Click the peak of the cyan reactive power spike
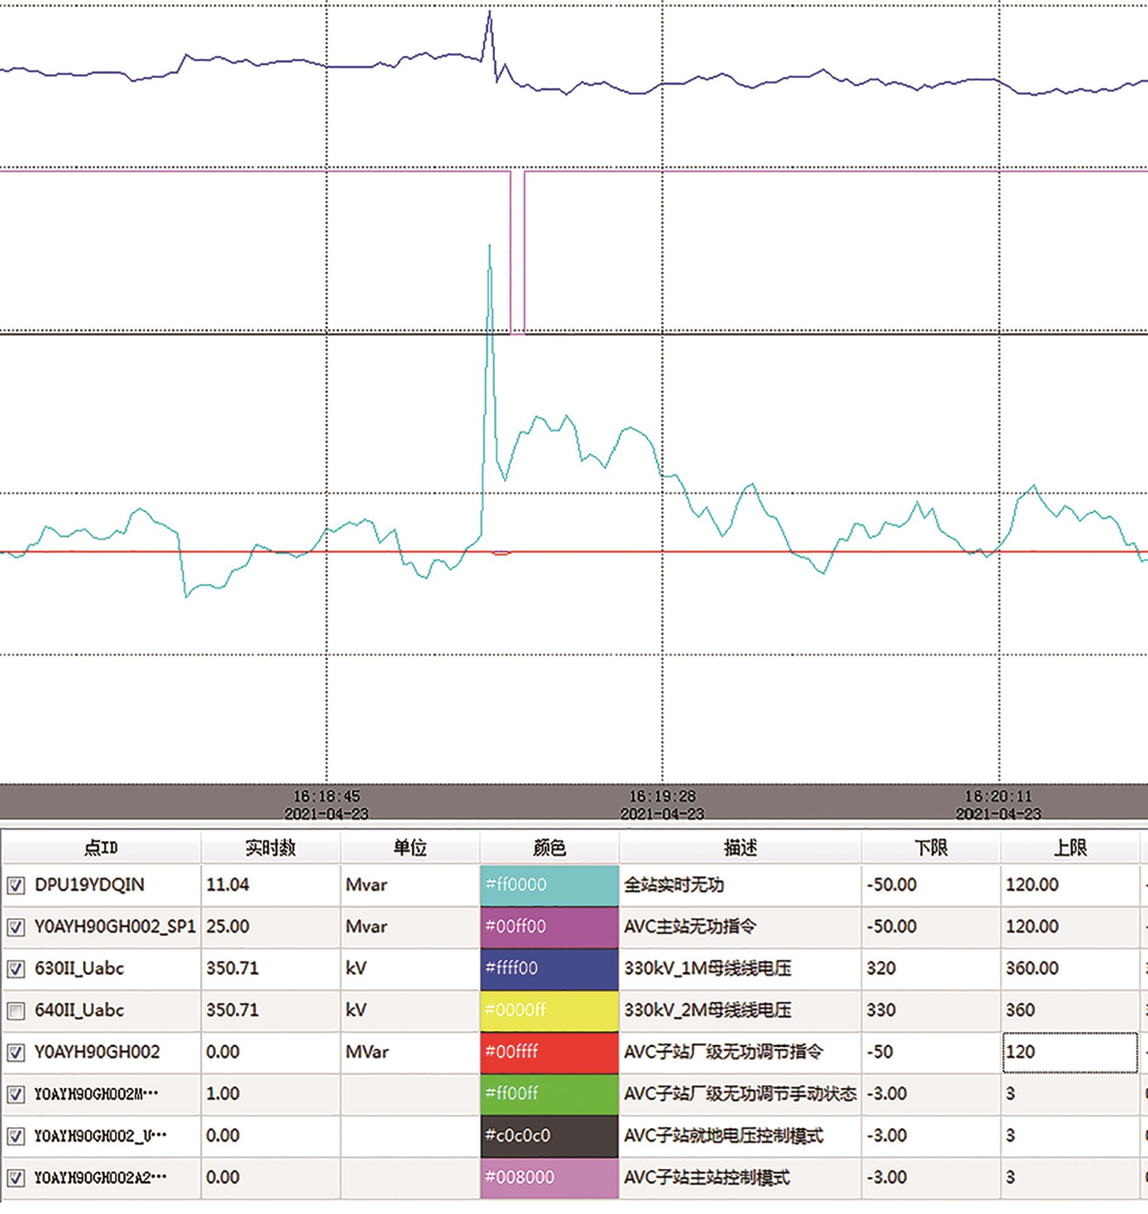This screenshot has height=1214, width=1148. click(490, 245)
